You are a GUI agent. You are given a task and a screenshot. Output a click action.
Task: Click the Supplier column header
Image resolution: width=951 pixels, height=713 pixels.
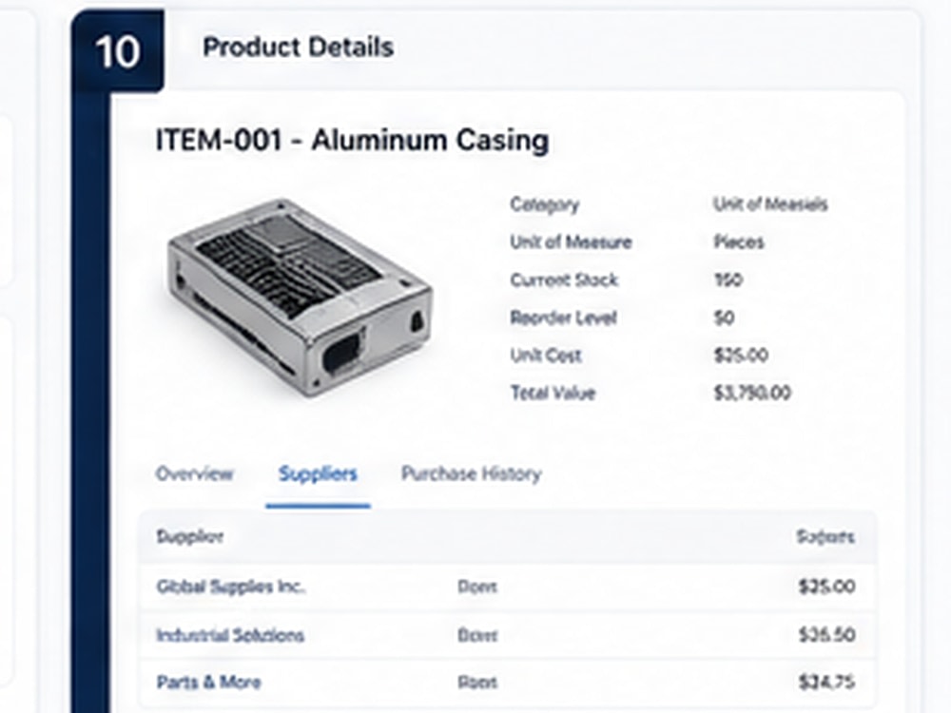pos(190,536)
